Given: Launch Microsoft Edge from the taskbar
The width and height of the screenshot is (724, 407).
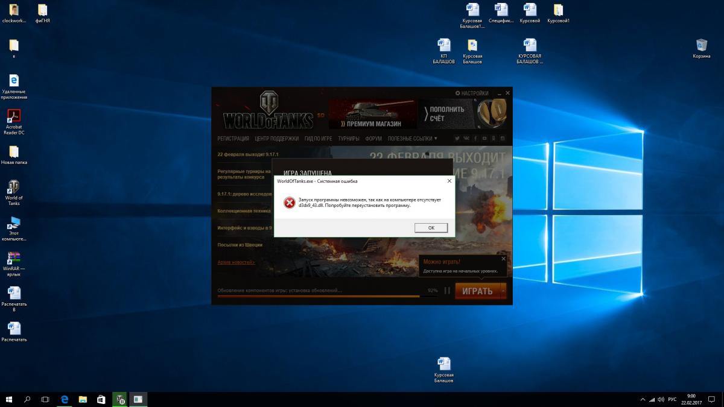Looking at the screenshot, I should point(65,399).
